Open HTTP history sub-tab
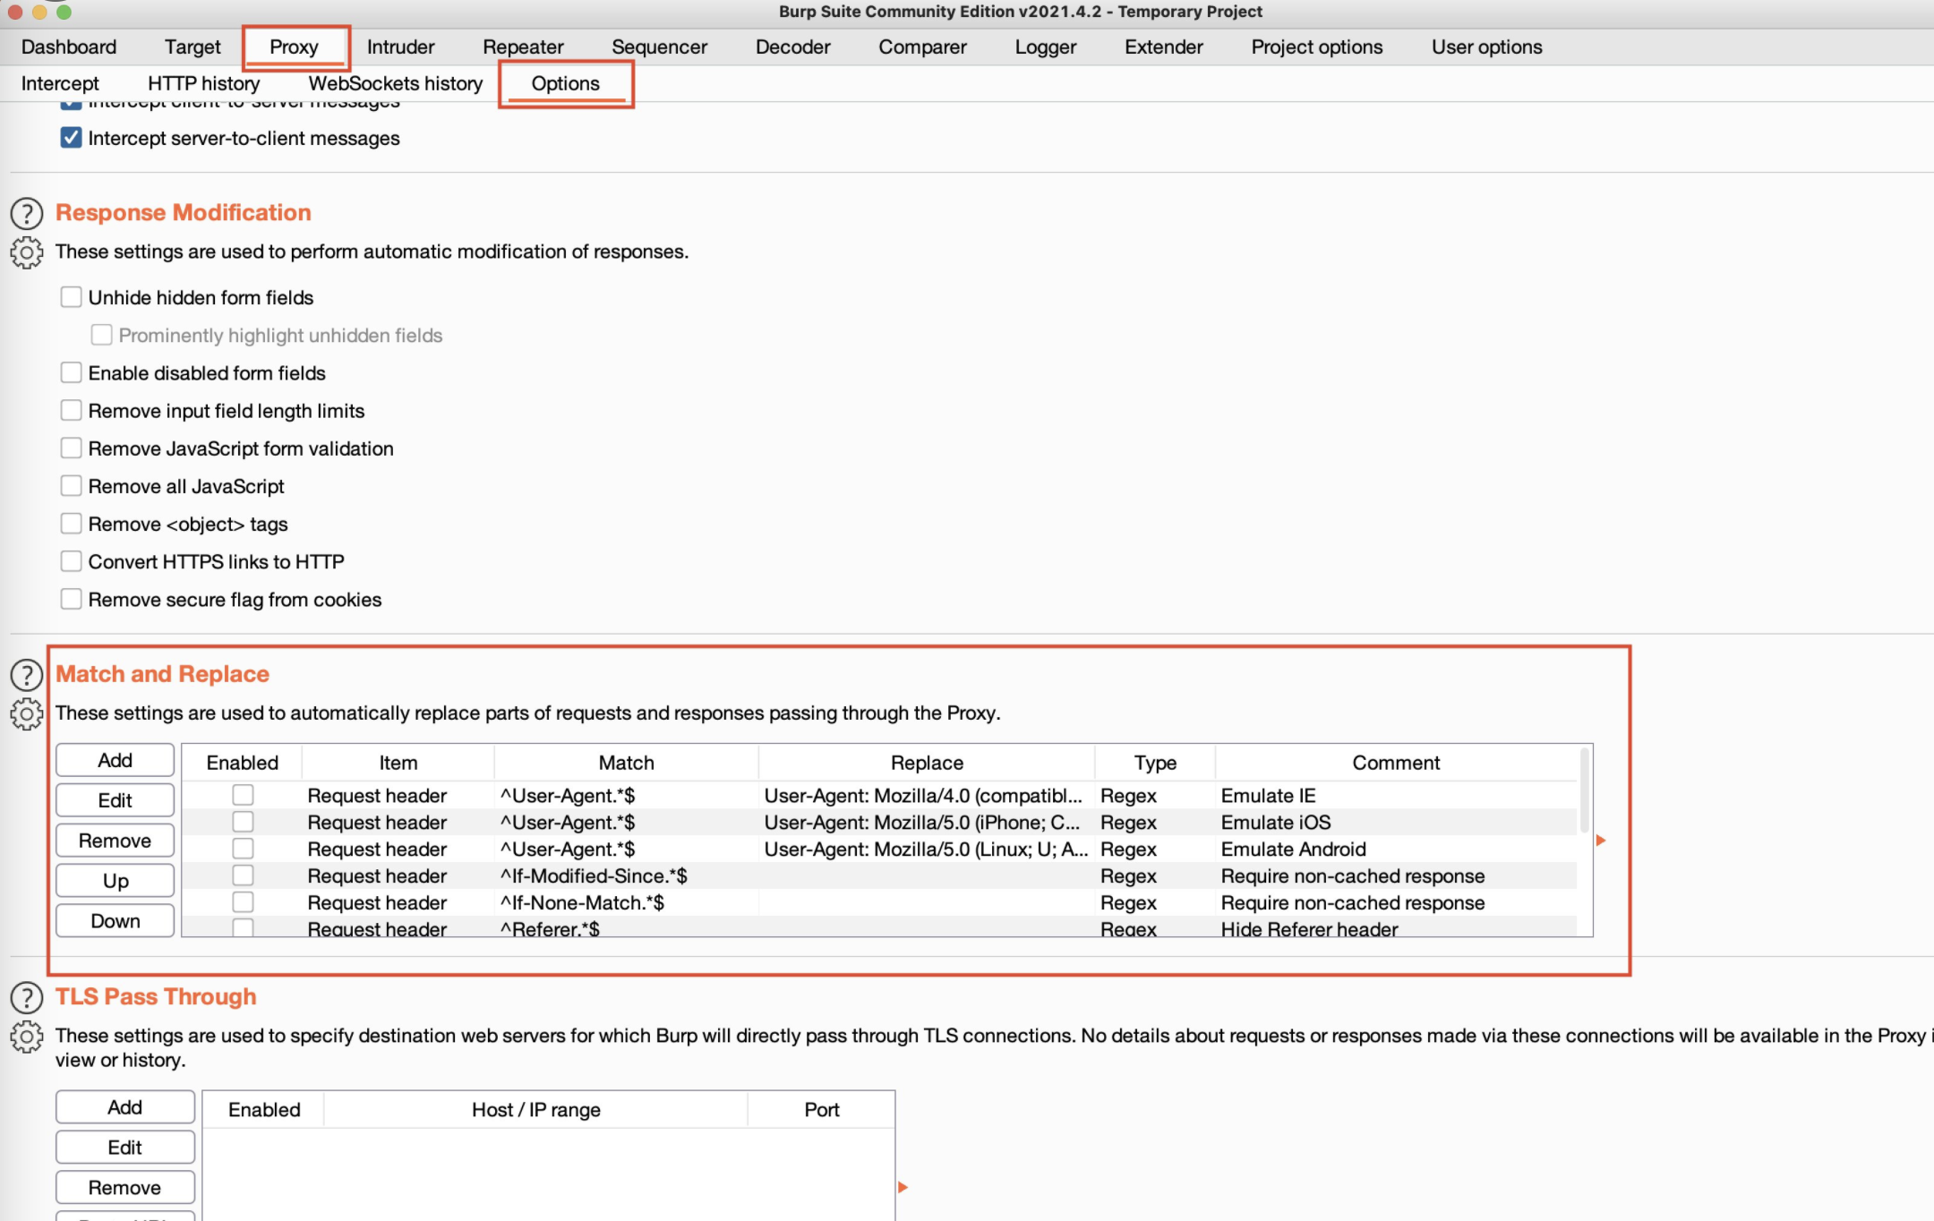 point(203,83)
